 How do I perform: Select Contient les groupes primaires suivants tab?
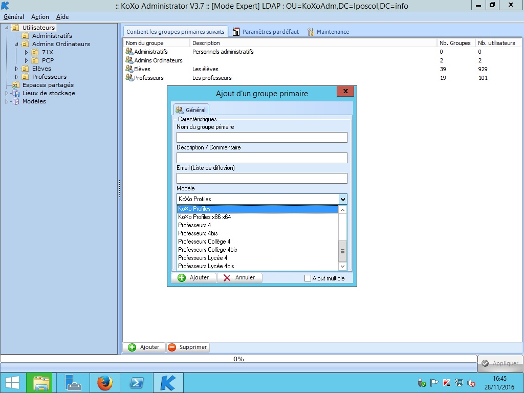coord(176,32)
